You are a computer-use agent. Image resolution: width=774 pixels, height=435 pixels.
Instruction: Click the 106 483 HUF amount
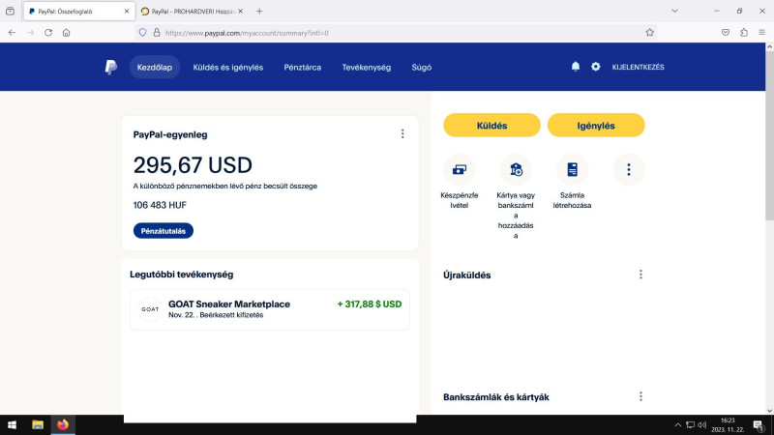click(x=160, y=205)
